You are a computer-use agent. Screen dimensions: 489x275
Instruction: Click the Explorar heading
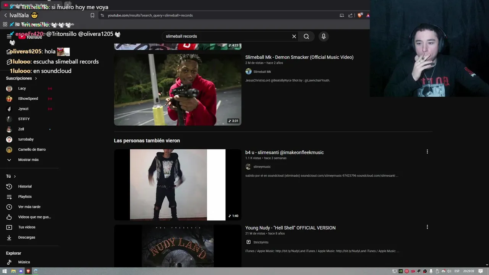(x=13, y=253)
